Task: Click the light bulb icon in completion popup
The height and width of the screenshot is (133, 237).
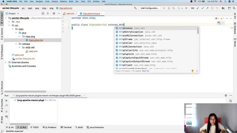Action: 193,71
